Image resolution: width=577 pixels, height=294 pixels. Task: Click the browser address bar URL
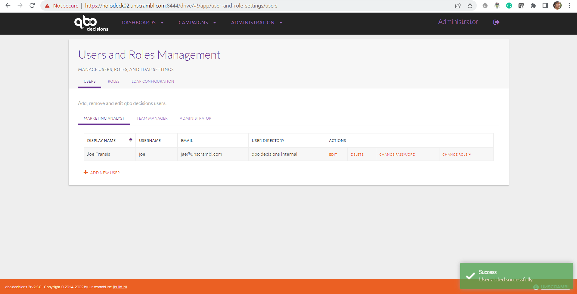point(181,6)
